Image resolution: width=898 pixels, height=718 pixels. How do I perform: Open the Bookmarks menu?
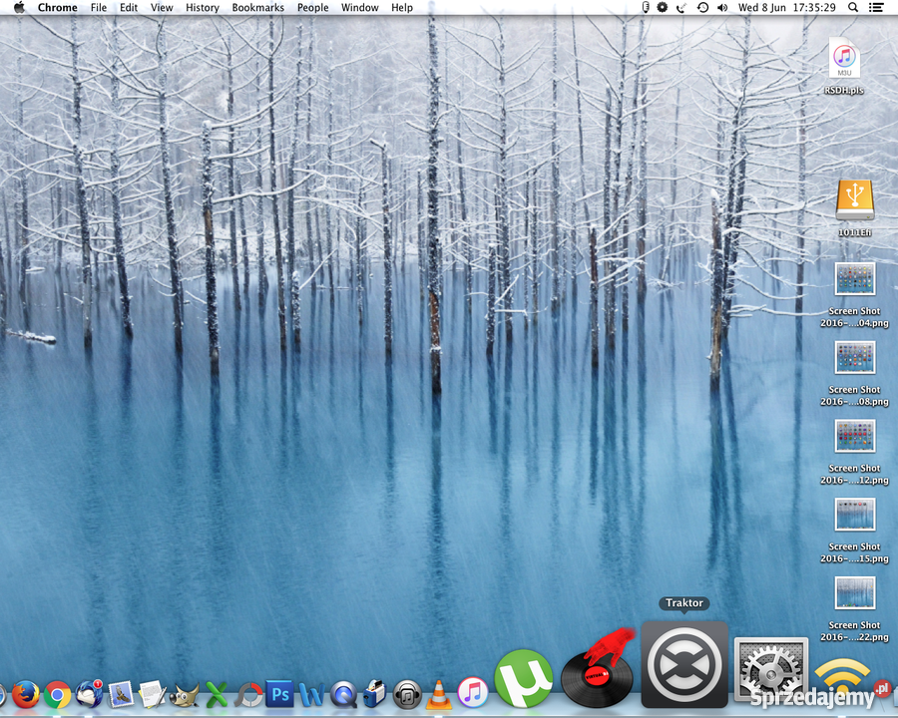(x=257, y=8)
